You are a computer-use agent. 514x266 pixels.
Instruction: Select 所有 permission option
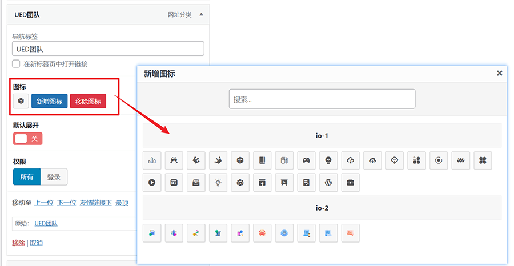[27, 177]
